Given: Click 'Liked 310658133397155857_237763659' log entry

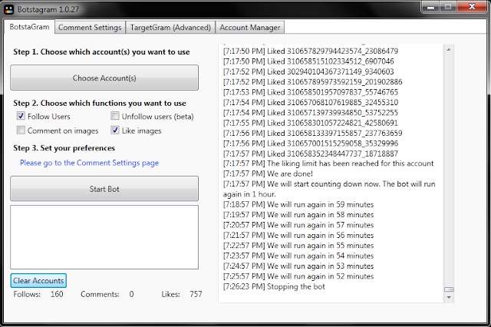Looking at the screenshot, I should tap(312, 133).
